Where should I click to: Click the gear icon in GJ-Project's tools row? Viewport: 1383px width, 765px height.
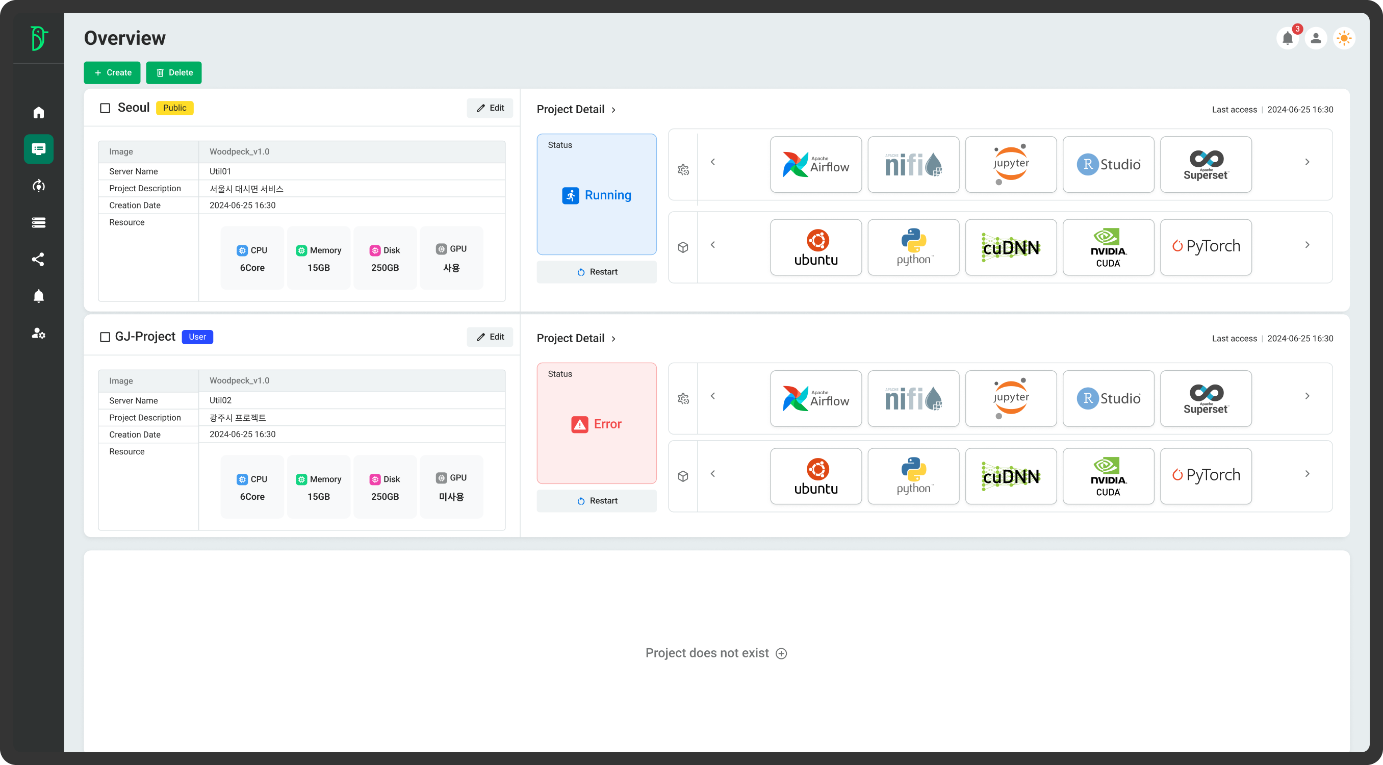[683, 399]
